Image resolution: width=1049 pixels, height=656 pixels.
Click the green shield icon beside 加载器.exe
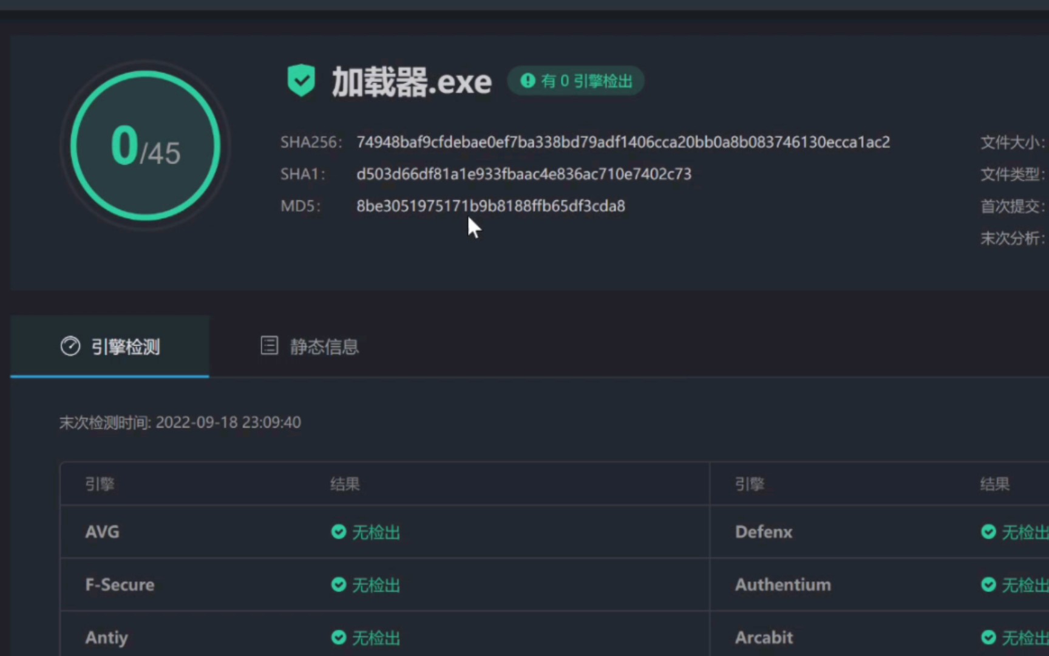[301, 81]
